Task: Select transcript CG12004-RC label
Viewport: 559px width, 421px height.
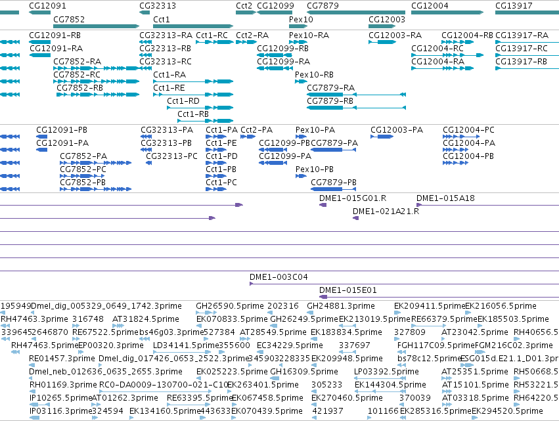Action: tap(437, 49)
